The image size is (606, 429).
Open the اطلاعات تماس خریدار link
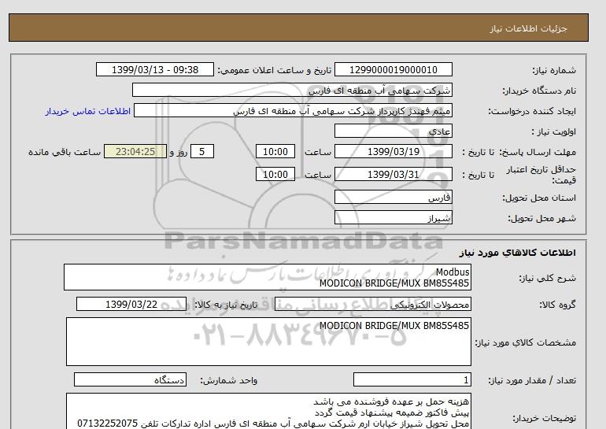(87, 111)
